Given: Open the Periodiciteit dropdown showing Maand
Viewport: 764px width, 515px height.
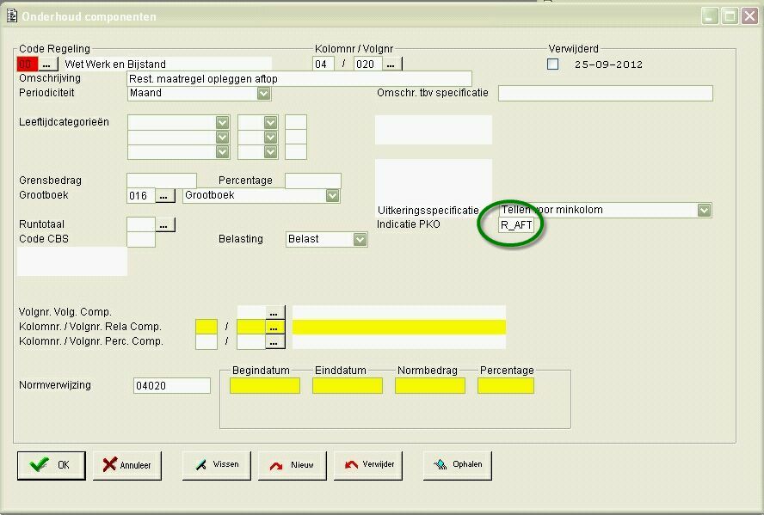Looking at the screenshot, I should click(263, 93).
